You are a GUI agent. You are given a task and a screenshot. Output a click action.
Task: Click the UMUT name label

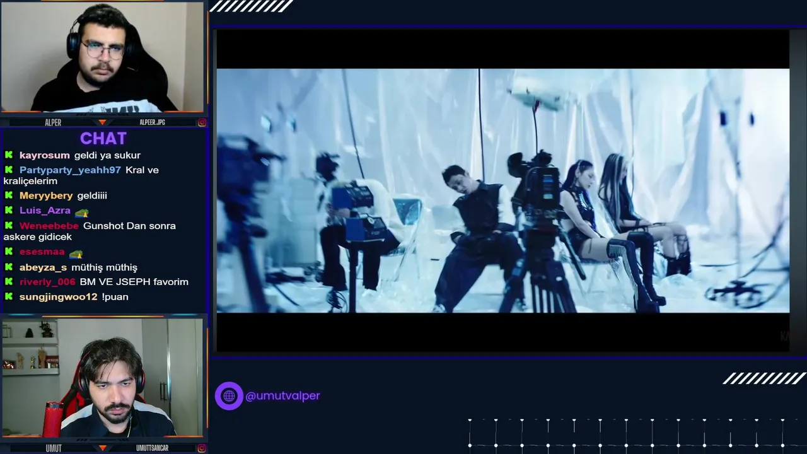click(x=54, y=448)
